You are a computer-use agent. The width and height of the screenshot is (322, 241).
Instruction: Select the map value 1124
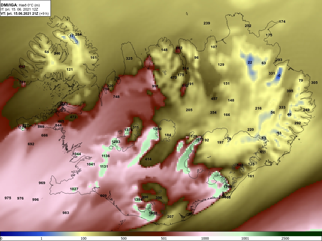[x=22, y=128]
